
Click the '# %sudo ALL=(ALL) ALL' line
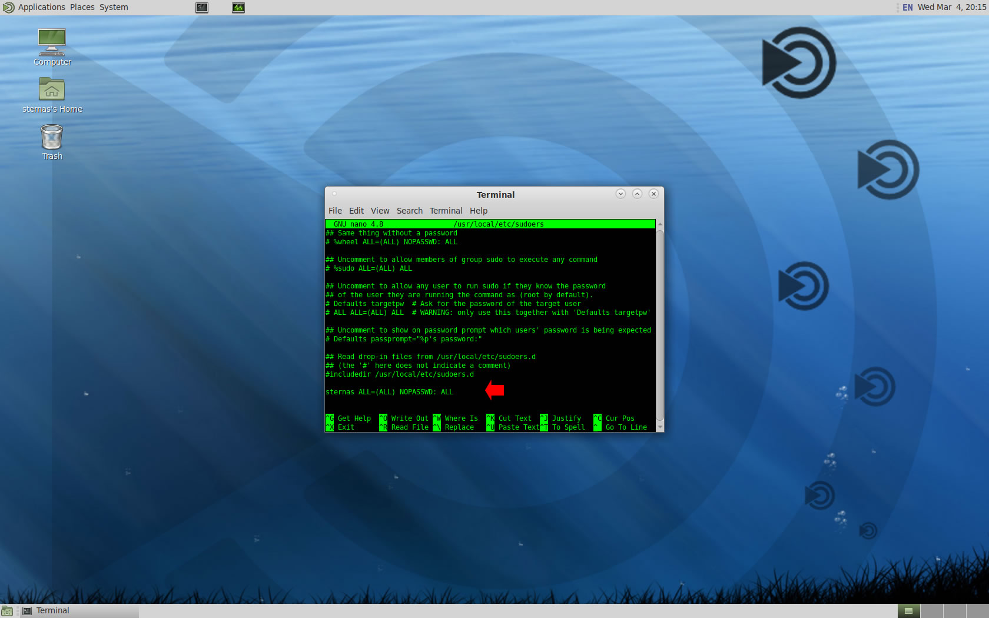pos(369,268)
